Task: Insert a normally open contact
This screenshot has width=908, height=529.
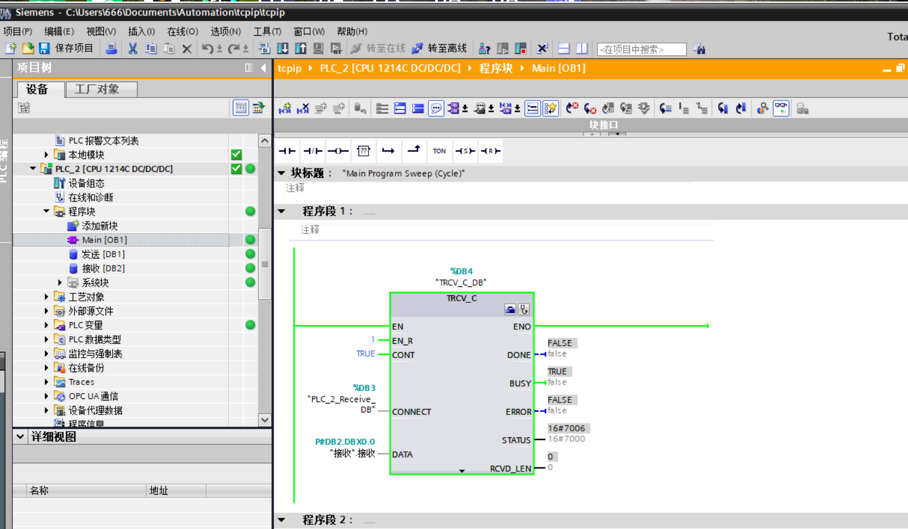Action: (x=288, y=151)
